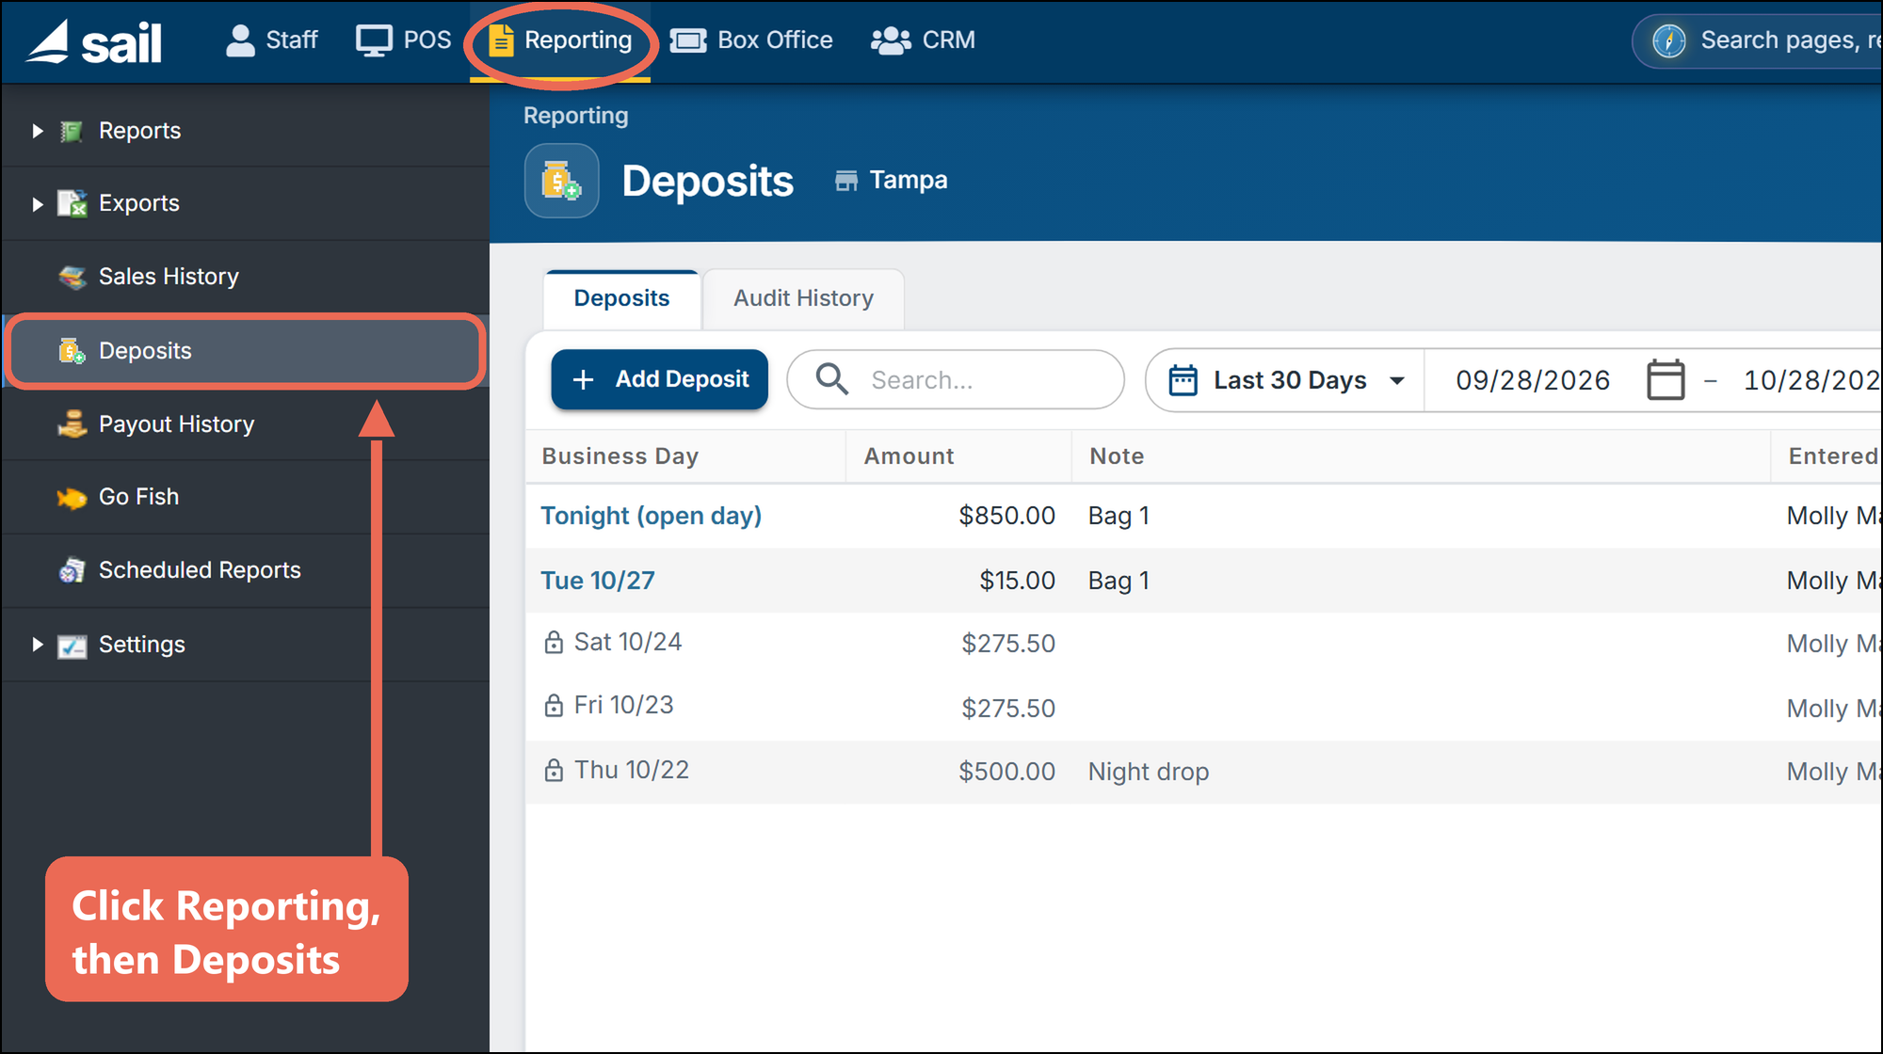The height and width of the screenshot is (1054, 1883).
Task: Click the lock icon on Fri 10/23
Action: (554, 706)
